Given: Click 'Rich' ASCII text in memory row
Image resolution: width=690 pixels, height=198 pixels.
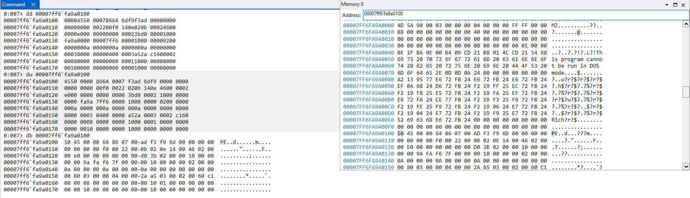Looking at the screenshot, I should tap(558, 120).
